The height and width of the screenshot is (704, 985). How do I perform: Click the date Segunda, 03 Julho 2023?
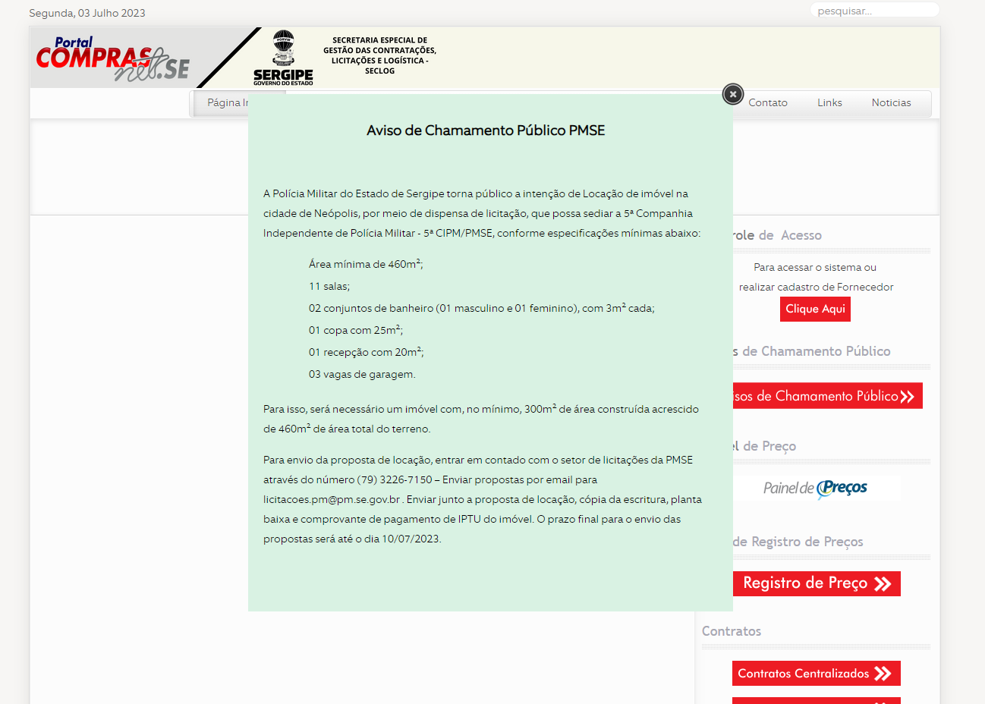tap(87, 13)
